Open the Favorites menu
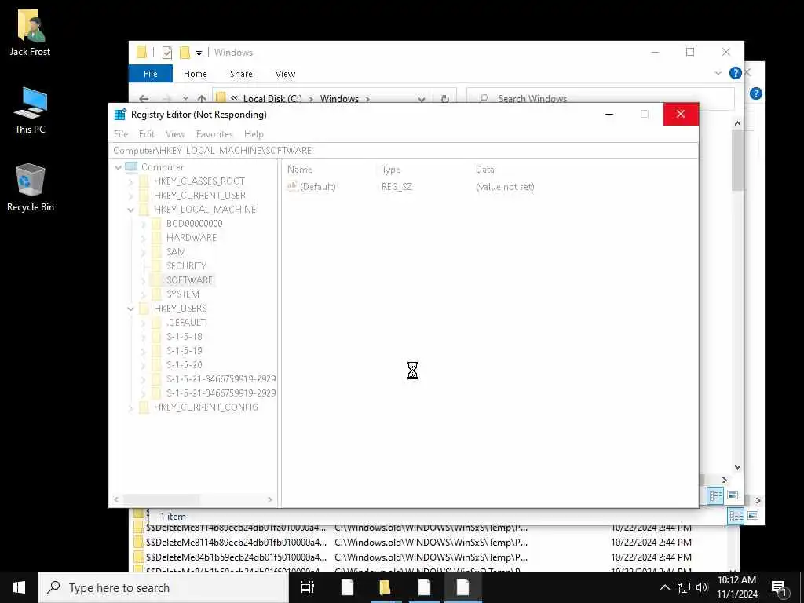The image size is (804, 603). (215, 134)
